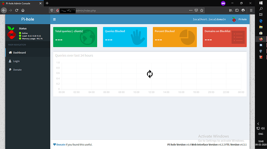
Task: Click the Queries over last 24 hours heading
Action: (x=74, y=55)
